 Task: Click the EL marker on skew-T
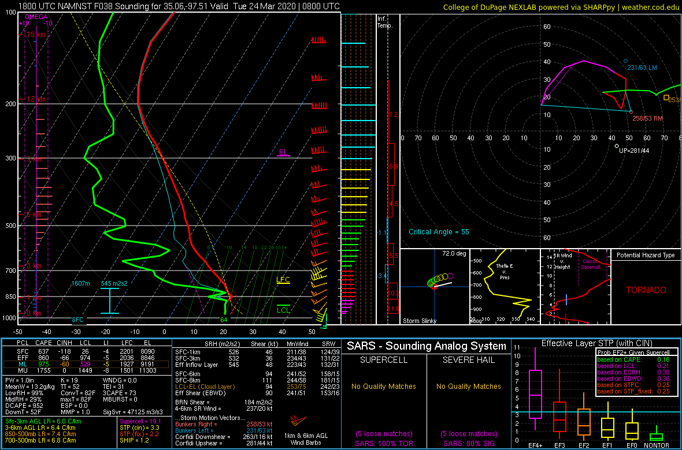point(283,152)
